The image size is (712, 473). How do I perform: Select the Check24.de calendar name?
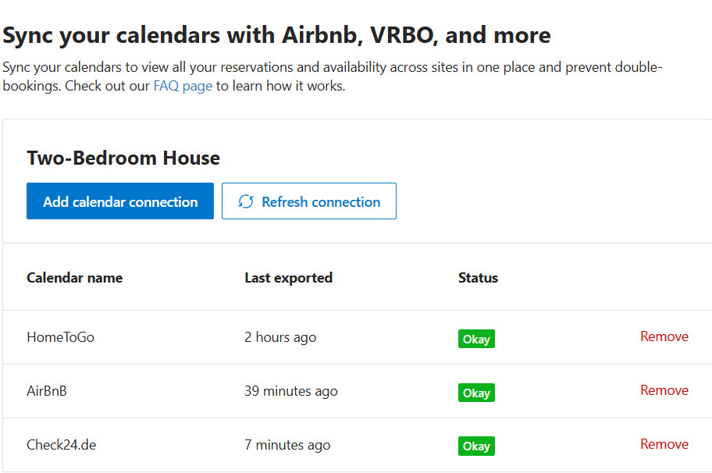(62, 445)
